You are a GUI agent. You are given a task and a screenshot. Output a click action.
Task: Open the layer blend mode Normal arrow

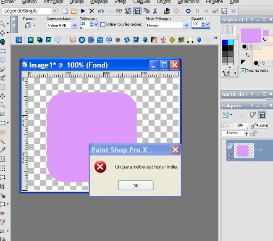246,133
